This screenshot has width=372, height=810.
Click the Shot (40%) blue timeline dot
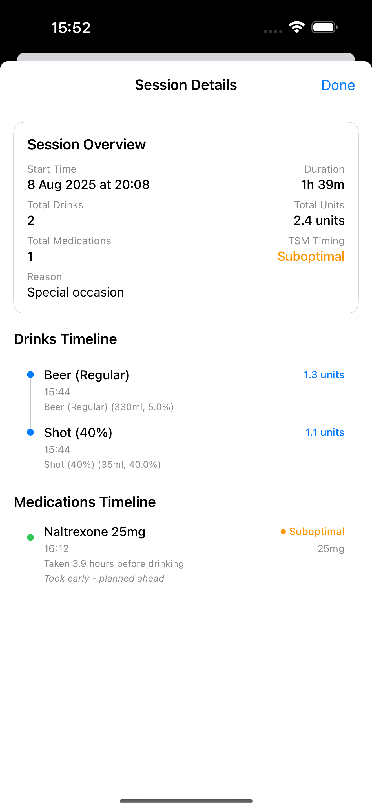click(30, 432)
